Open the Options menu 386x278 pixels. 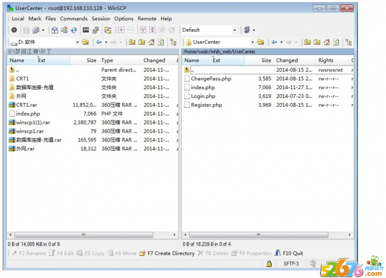coord(124,18)
